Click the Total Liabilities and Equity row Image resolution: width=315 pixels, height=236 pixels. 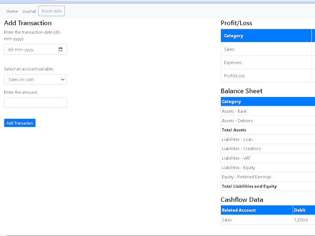[x=268, y=186]
